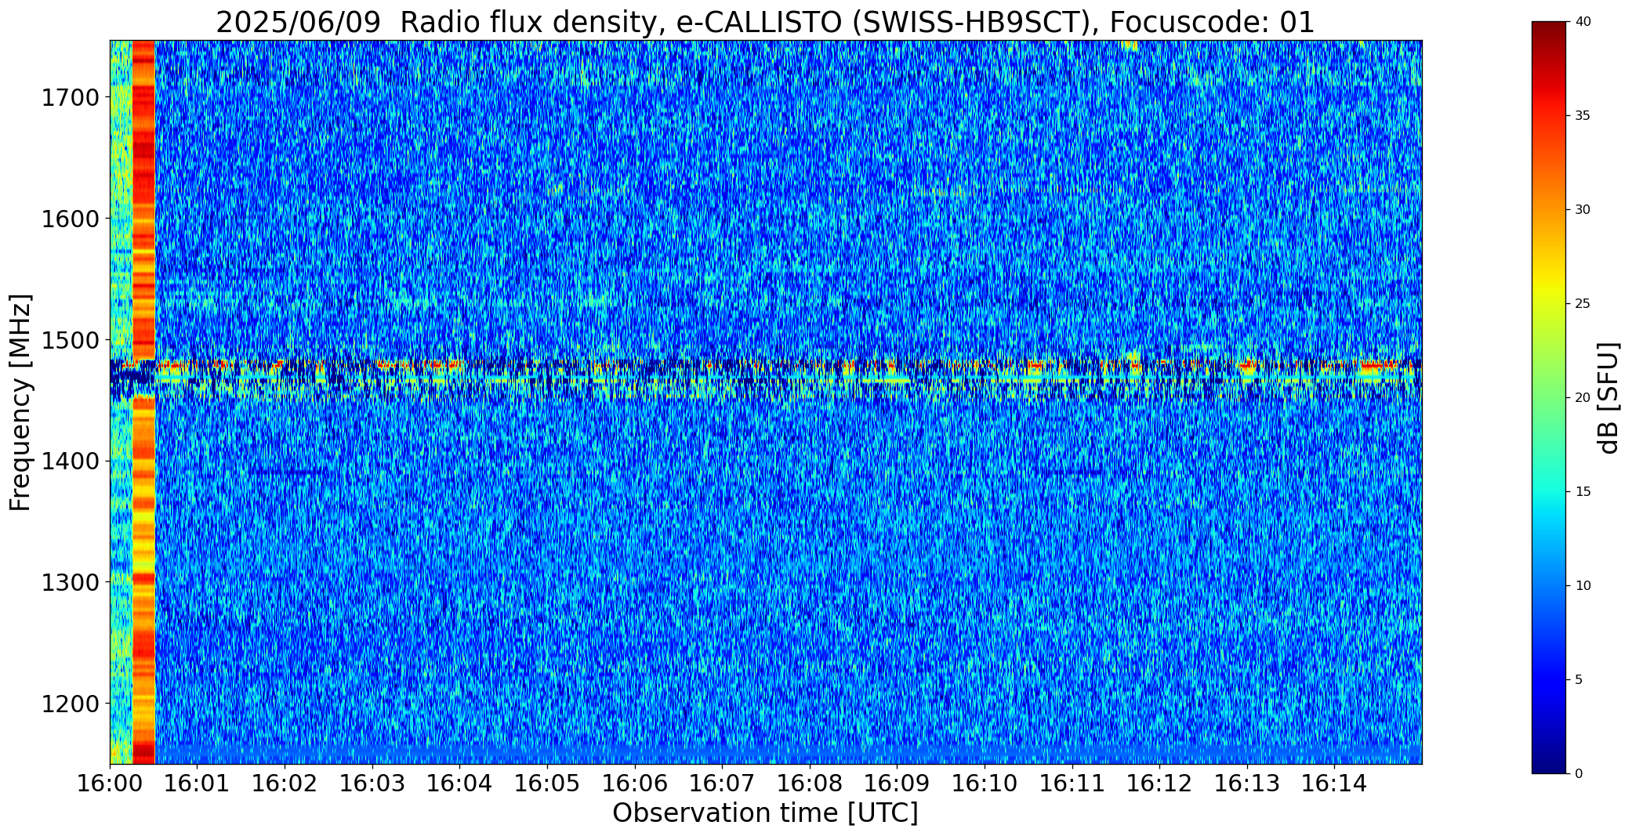Click the plot title mentioning e-CALLISTO
Image resolution: width=1632 pixels, height=836 pixels.
coord(765,22)
